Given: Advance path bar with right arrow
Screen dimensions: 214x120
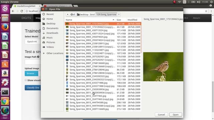Looking at the screenshot, I should pos(119,14).
